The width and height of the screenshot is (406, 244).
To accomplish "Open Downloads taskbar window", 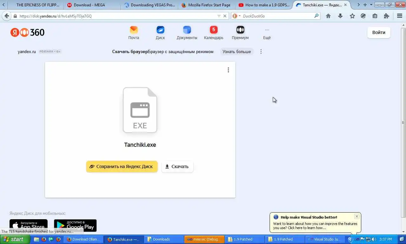I will [x=164, y=239].
